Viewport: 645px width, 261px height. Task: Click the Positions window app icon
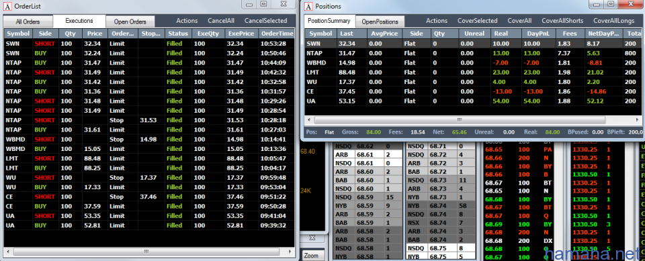coord(308,6)
